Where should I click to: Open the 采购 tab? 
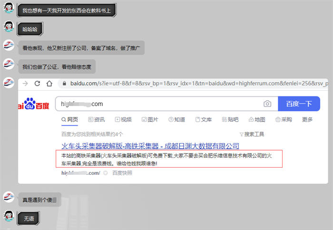(x=284, y=120)
